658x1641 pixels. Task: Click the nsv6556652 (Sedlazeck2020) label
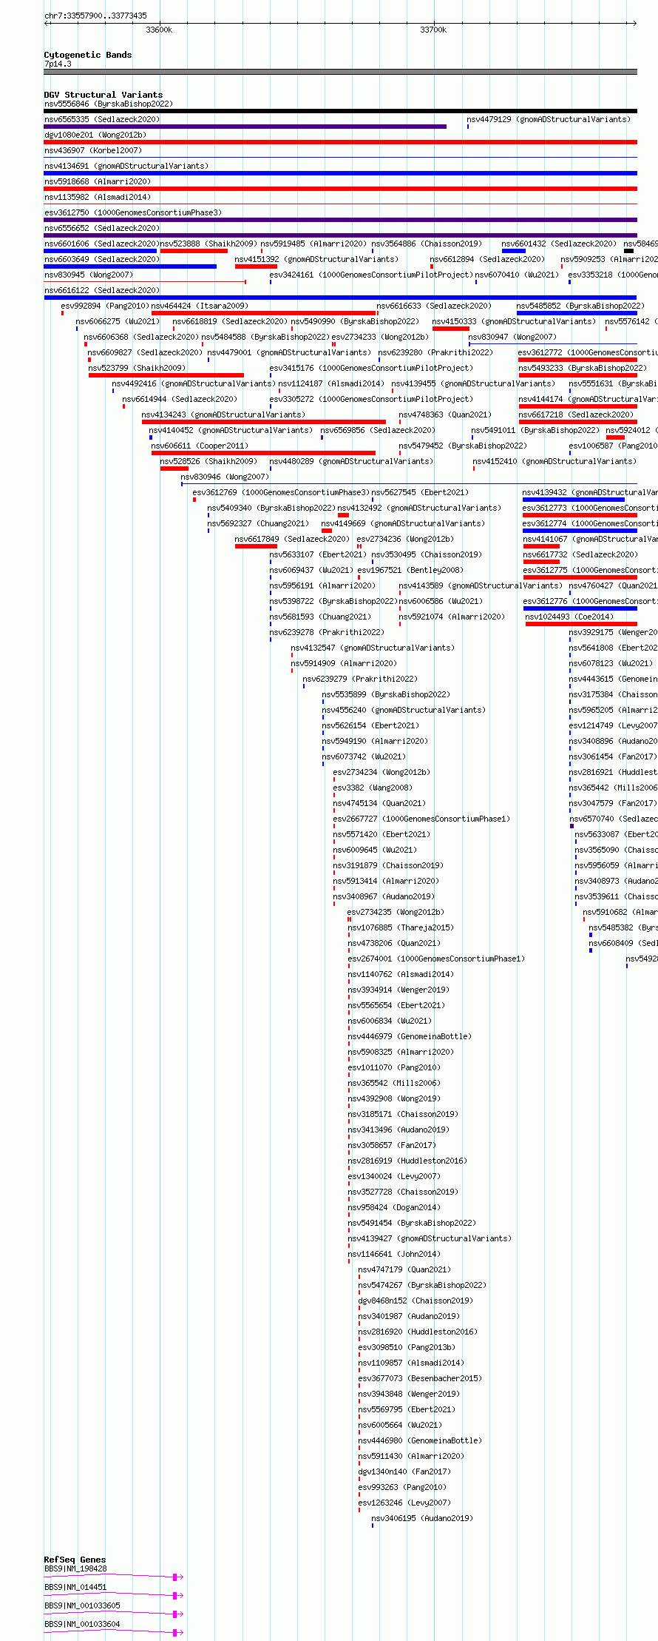102,229
